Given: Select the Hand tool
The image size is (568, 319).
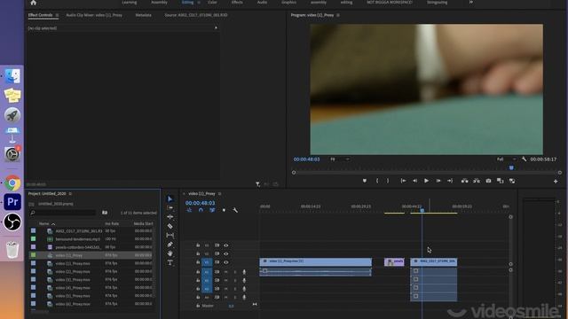Looking at the screenshot, I should 170,253.
